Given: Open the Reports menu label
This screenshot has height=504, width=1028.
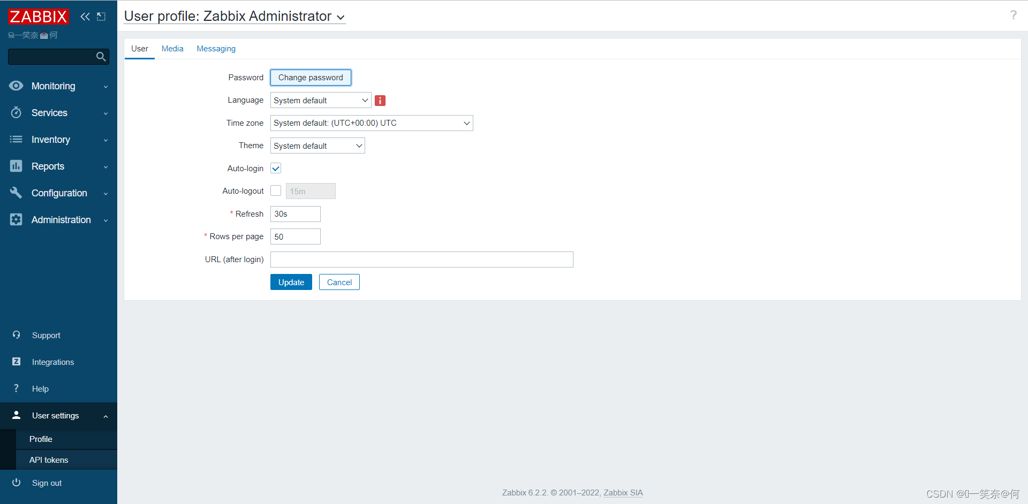Looking at the screenshot, I should pos(48,166).
